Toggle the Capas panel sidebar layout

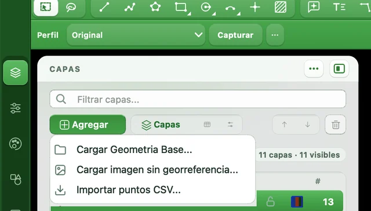[339, 69]
